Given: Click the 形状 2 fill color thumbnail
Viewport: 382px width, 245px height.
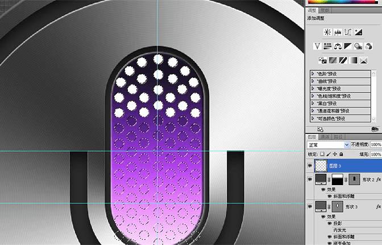Looking at the screenshot, I should [x=321, y=179].
